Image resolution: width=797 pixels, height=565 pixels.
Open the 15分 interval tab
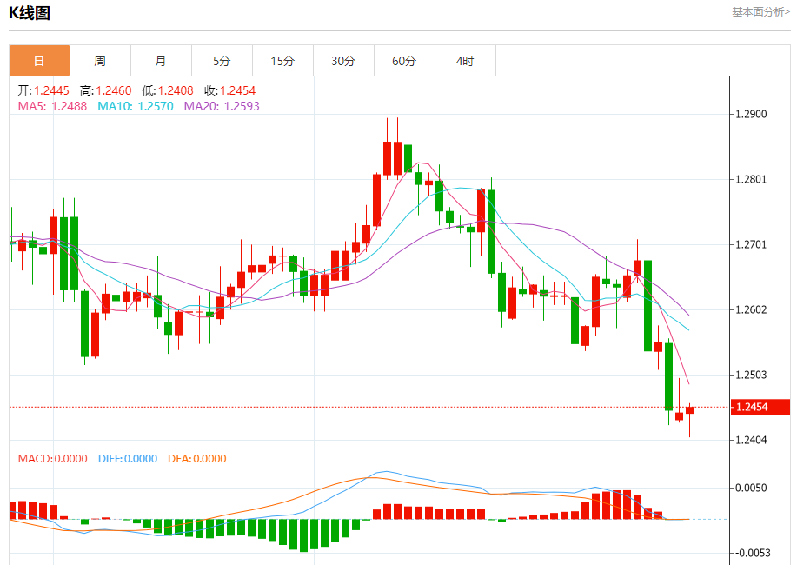[x=282, y=61]
